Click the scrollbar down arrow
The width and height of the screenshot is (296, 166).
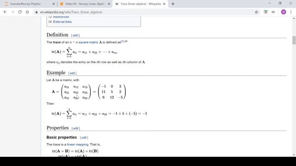click(294, 155)
